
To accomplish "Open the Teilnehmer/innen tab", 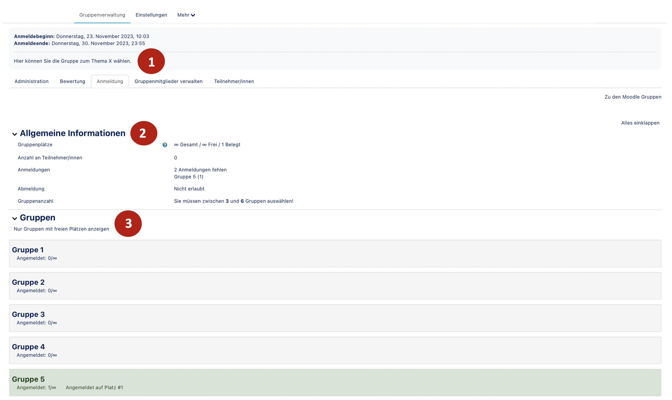I will click(x=234, y=81).
